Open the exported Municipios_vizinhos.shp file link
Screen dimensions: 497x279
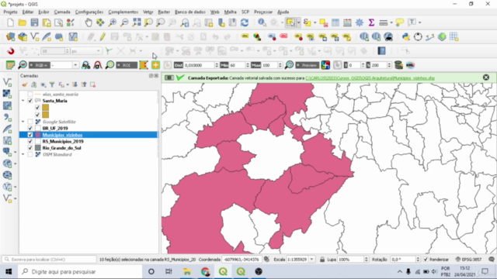coord(370,77)
